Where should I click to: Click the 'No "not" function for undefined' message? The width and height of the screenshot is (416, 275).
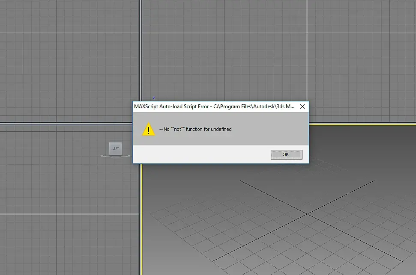coord(195,129)
